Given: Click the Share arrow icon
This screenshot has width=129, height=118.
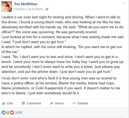Looking at the screenshot, I should 51,103.
